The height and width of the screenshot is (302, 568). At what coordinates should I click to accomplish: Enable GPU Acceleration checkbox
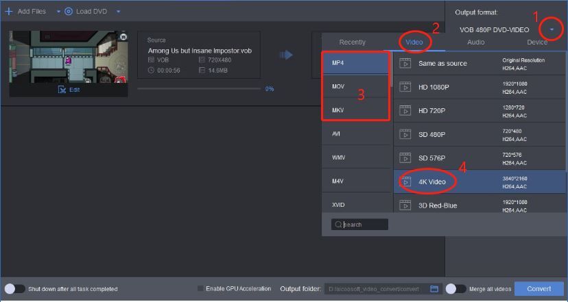click(200, 289)
